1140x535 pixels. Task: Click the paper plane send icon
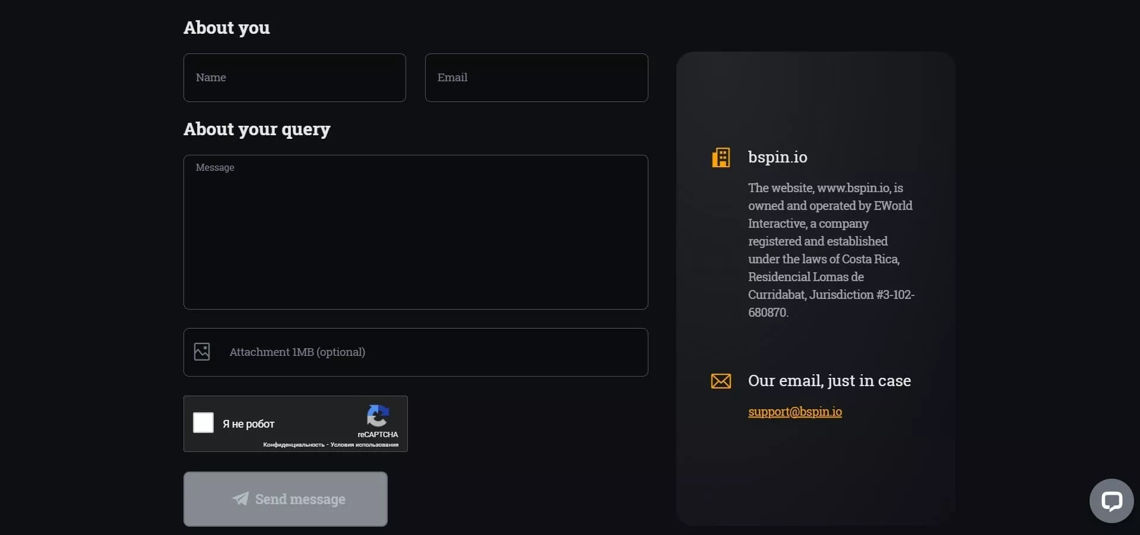tap(240, 499)
